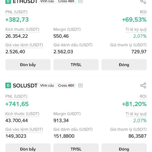This screenshot has width=152, height=152.
Task: Tap share icon on SOLUSDT position
Action: pyautogui.click(x=143, y=85)
